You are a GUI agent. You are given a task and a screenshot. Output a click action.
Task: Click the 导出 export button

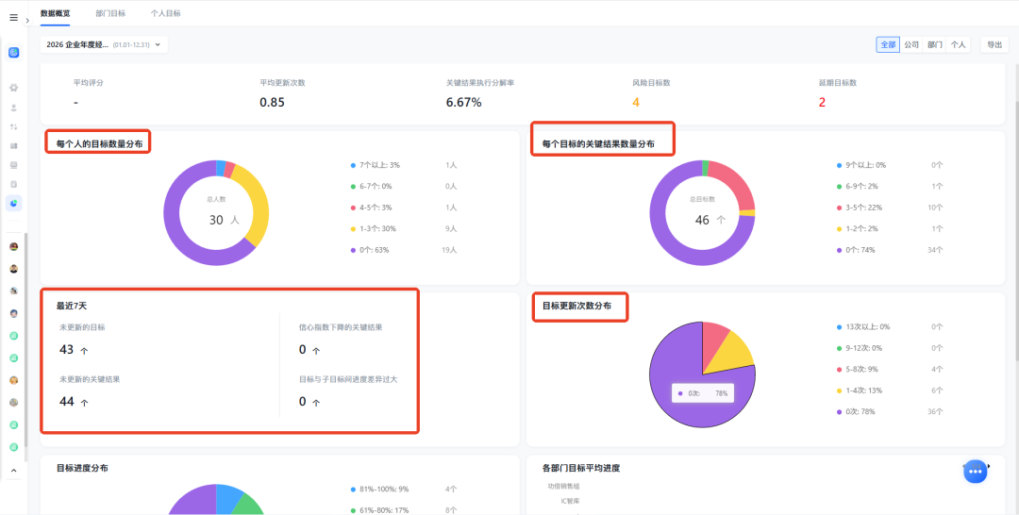click(x=994, y=45)
